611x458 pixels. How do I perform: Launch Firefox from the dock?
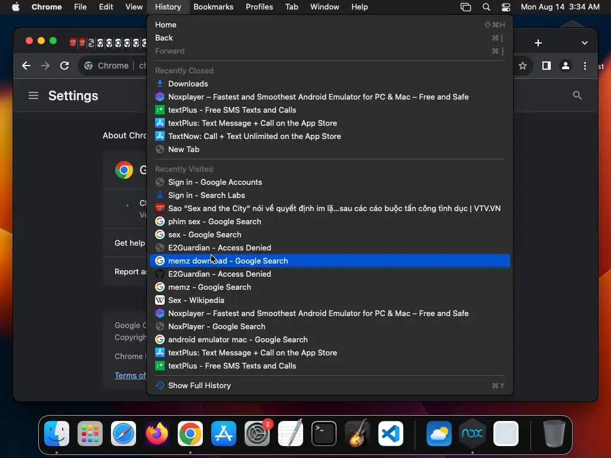coord(157,433)
